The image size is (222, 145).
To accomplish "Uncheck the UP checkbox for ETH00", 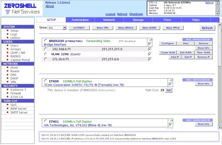I will (x=170, y=84).
